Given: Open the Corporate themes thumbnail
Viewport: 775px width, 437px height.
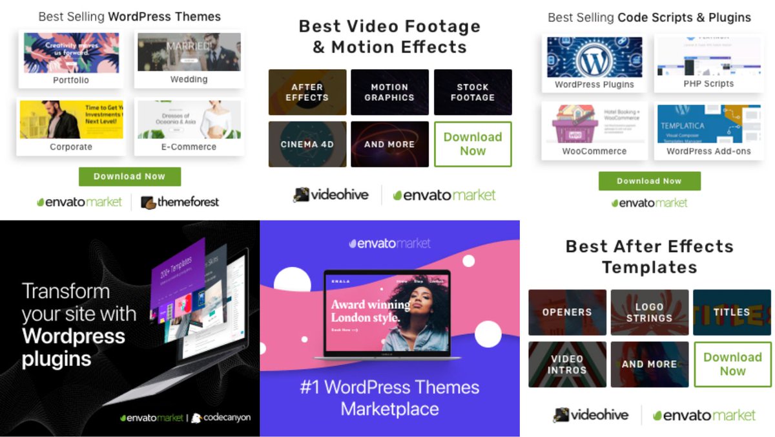Looking at the screenshot, I should coord(70,127).
